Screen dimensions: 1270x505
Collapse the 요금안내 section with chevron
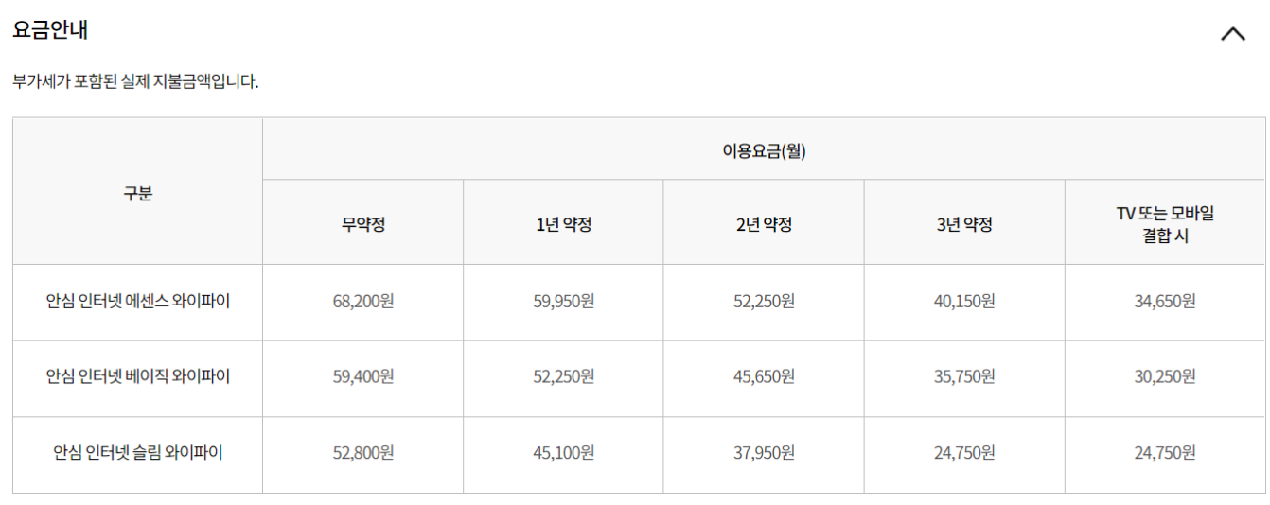point(1233,34)
